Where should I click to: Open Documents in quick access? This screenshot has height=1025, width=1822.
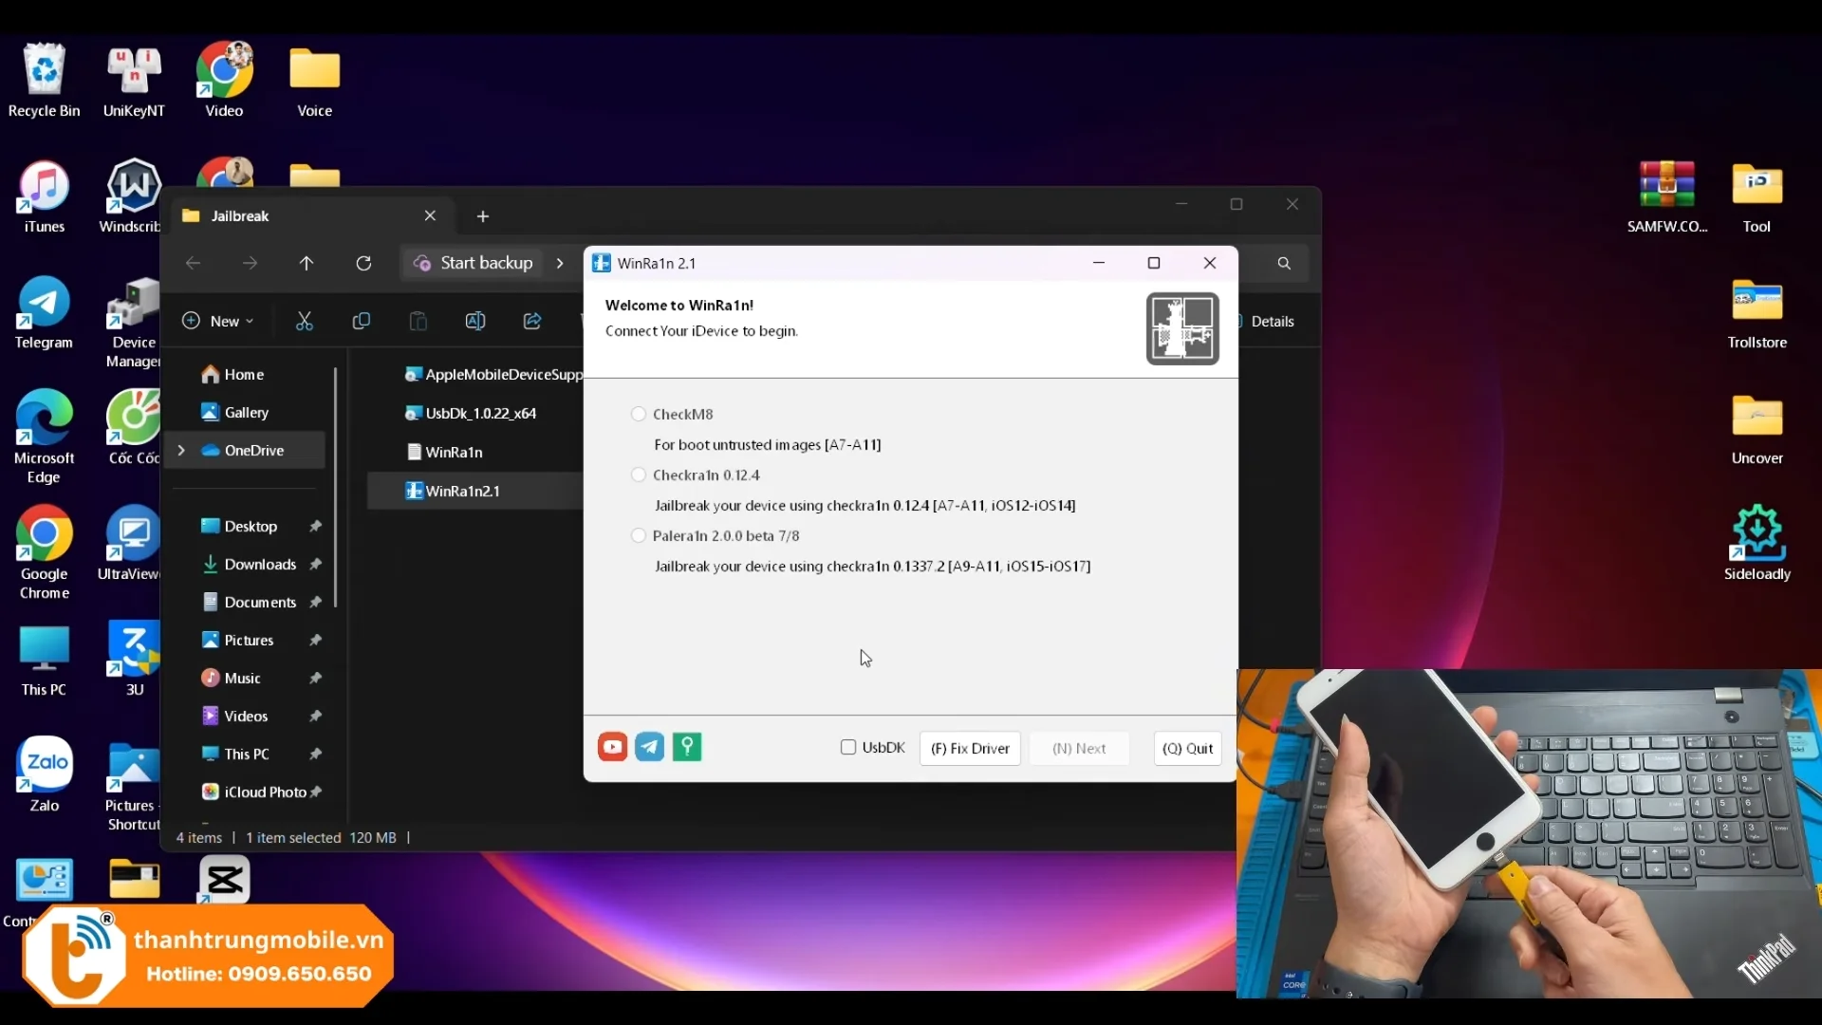point(251,603)
